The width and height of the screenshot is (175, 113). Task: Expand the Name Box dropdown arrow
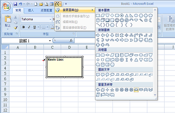(x=50, y=41)
